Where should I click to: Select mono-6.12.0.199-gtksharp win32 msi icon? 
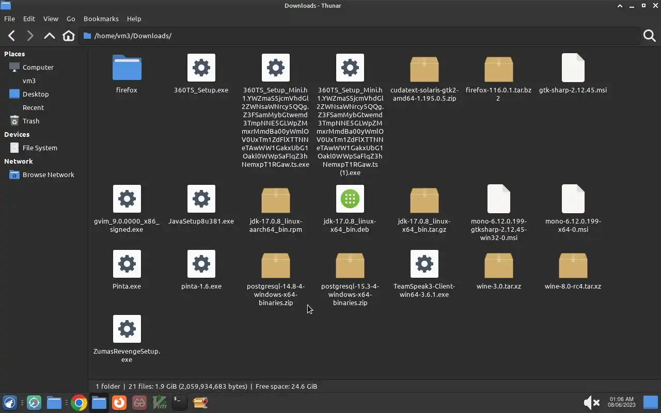(x=499, y=199)
